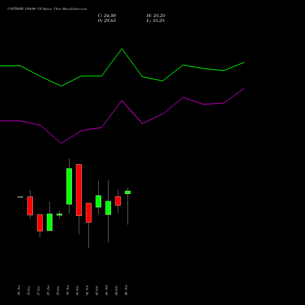Select the high value H: 25.25

coord(156,16)
